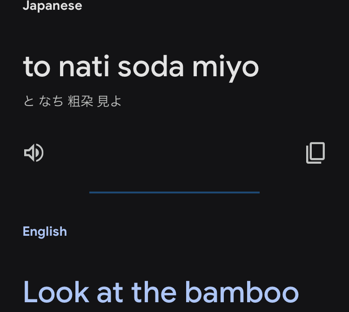Click the word "nati" in source text

point(84,66)
